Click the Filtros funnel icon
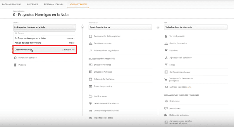The width and height of the screenshot is (234, 127). [166, 65]
